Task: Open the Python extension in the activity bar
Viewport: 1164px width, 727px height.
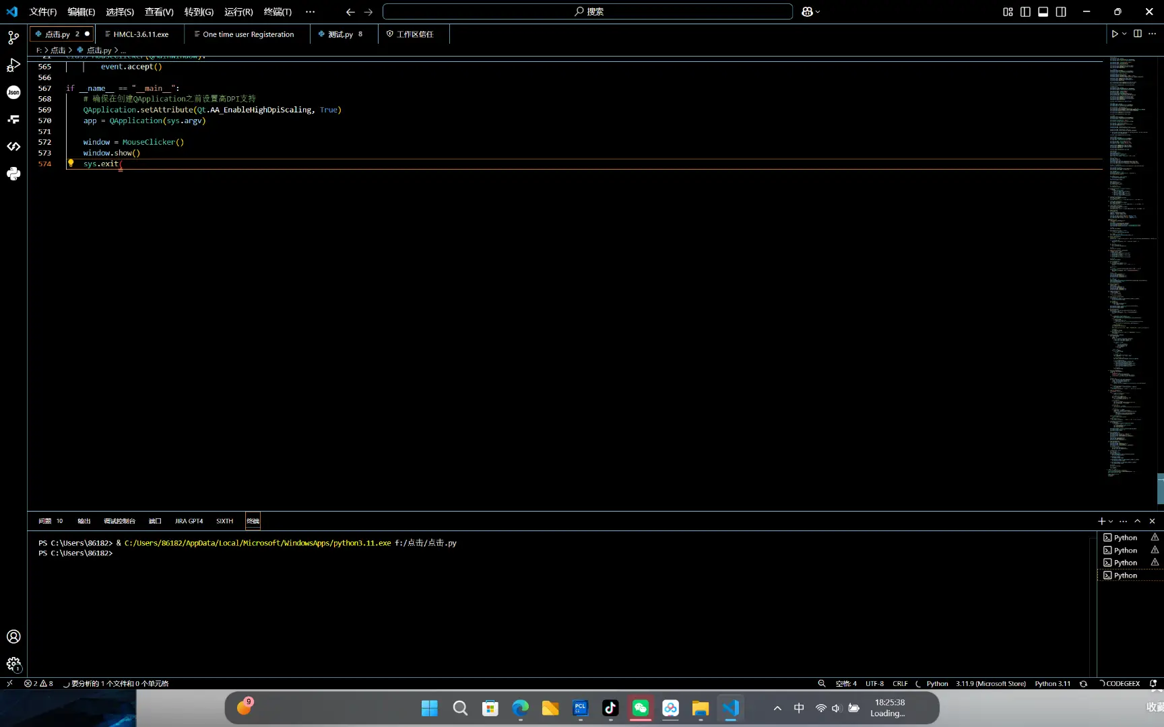Action: click(x=13, y=174)
